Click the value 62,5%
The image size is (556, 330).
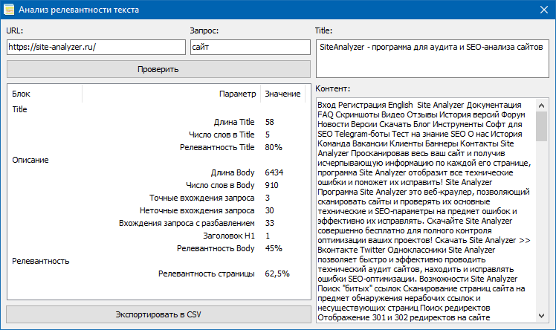click(277, 274)
